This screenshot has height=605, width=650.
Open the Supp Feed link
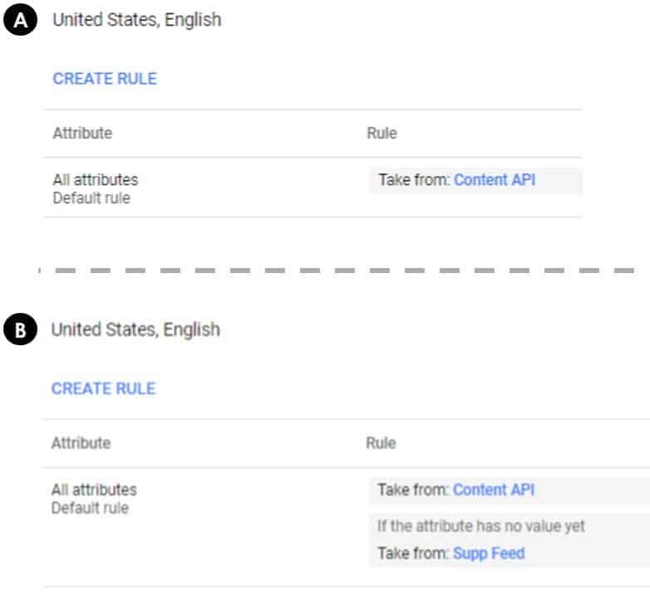click(x=489, y=554)
